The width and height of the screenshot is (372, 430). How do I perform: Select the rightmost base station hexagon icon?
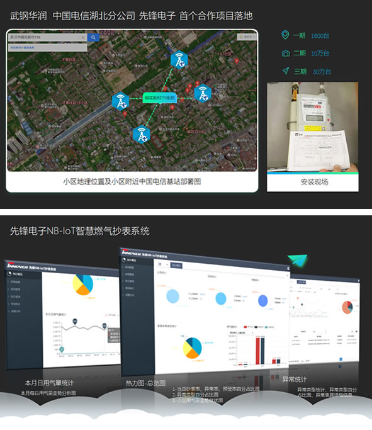click(203, 94)
